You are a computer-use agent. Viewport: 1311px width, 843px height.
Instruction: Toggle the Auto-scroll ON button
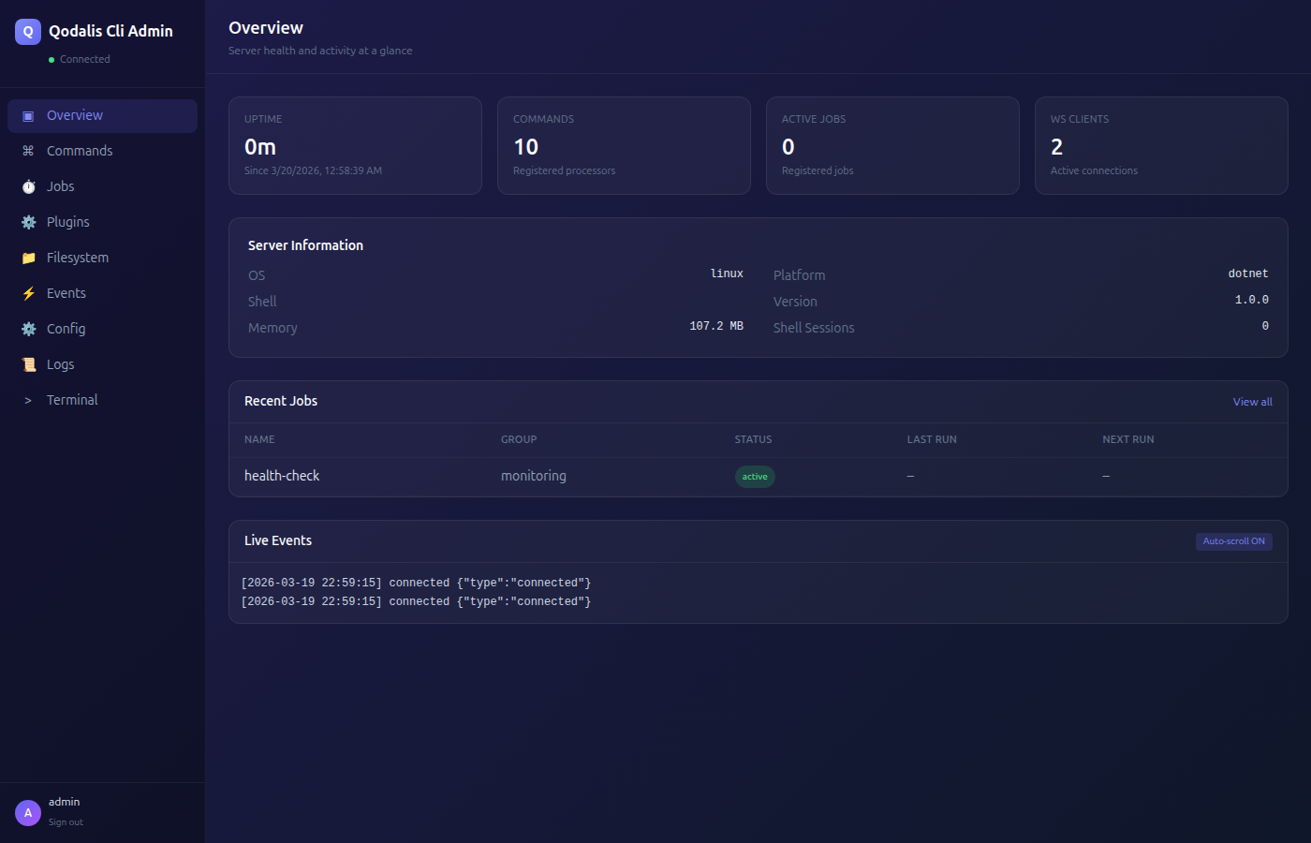(x=1233, y=541)
